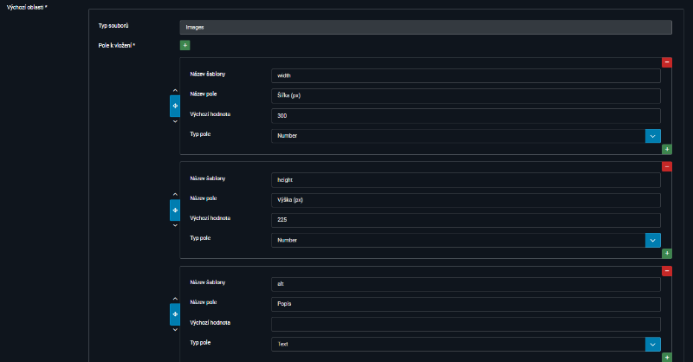Move the width block down with chevron
Screen dimensions: 693x362
(175, 121)
